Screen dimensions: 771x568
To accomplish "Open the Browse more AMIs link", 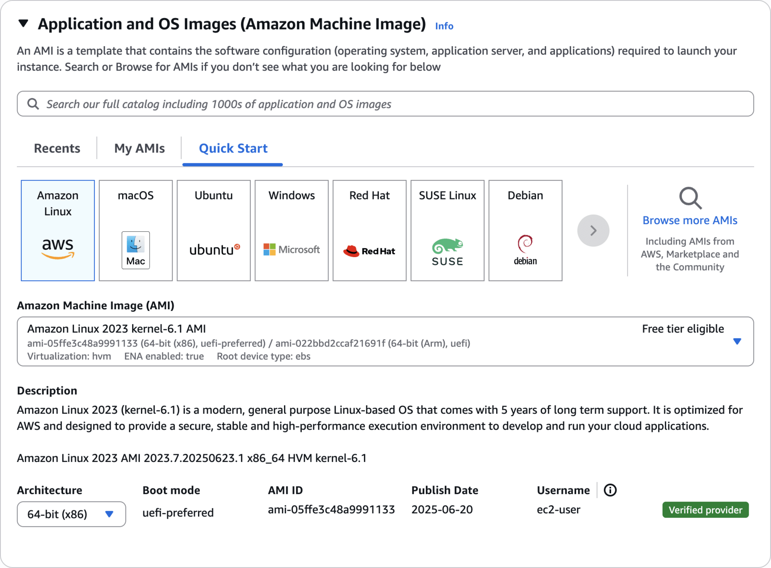I will (x=690, y=220).
